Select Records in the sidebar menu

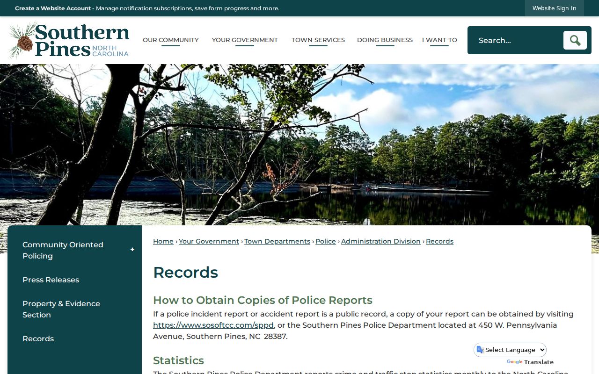(38, 338)
